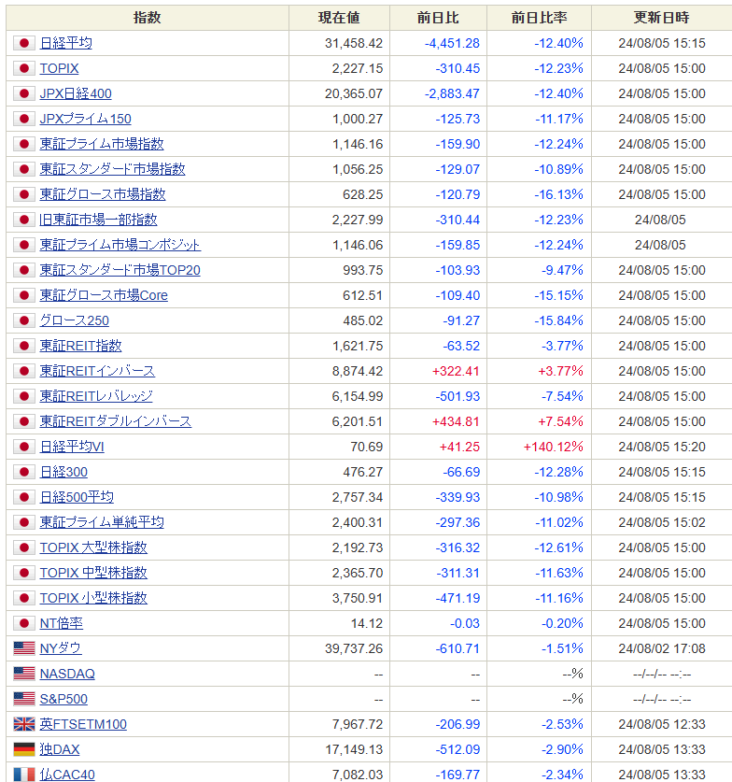This screenshot has width=732, height=782.
Task: Select the NT倍率 value 14.12
Action: [x=367, y=623]
